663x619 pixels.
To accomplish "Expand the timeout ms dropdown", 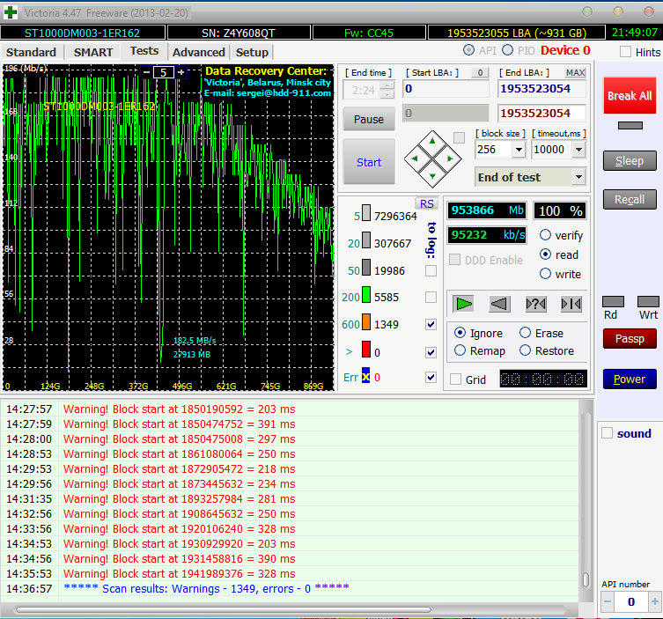I will tap(578, 150).
